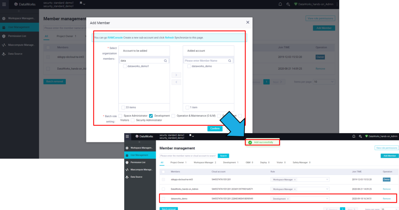Image resolution: width=399 pixels, height=210 pixels.
Task: Open Permission List in lower window sidebar
Action: (140, 162)
